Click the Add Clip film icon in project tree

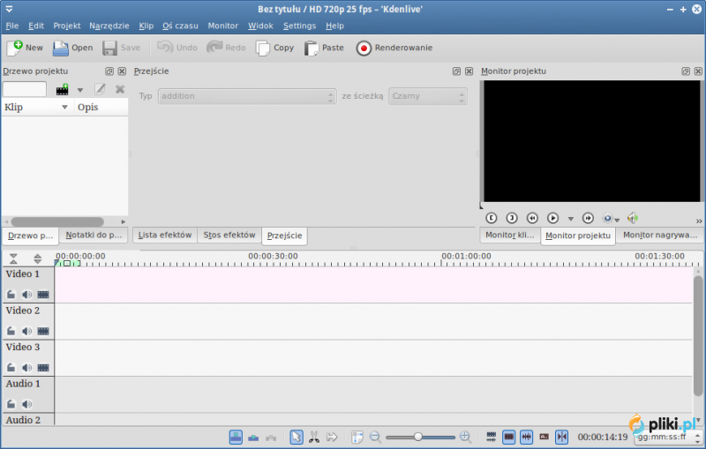pyautogui.click(x=62, y=89)
